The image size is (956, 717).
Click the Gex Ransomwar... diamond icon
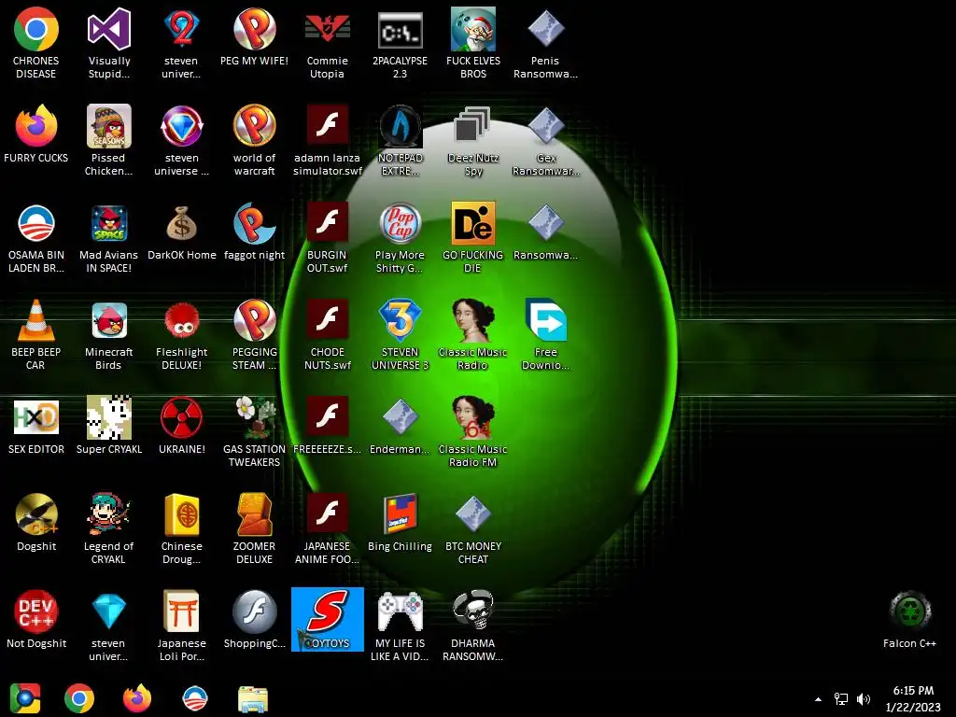(545, 126)
